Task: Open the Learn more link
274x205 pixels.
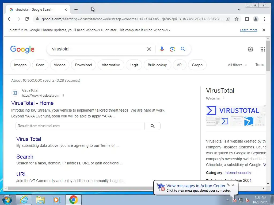Action: [x=249, y=30]
